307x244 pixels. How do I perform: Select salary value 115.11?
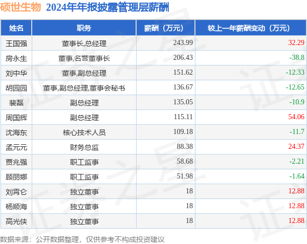183,117
